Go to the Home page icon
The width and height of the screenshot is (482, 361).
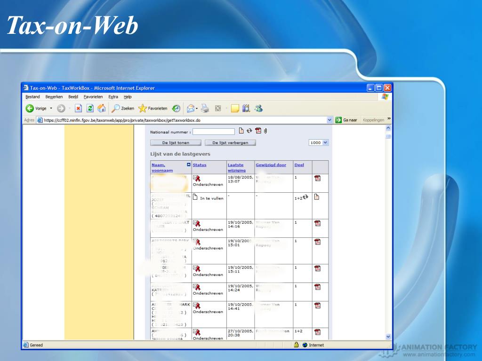(102, 109)
